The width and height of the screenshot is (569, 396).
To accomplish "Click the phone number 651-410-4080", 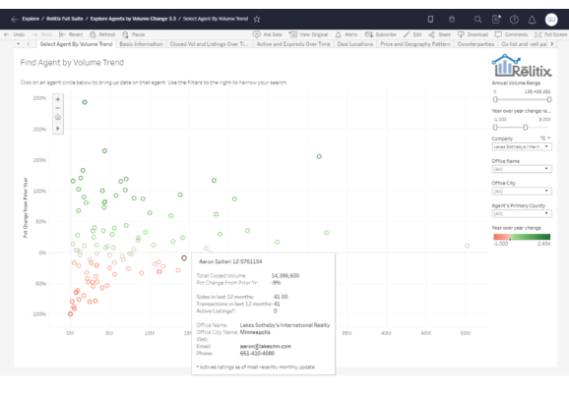I will 257,353.
